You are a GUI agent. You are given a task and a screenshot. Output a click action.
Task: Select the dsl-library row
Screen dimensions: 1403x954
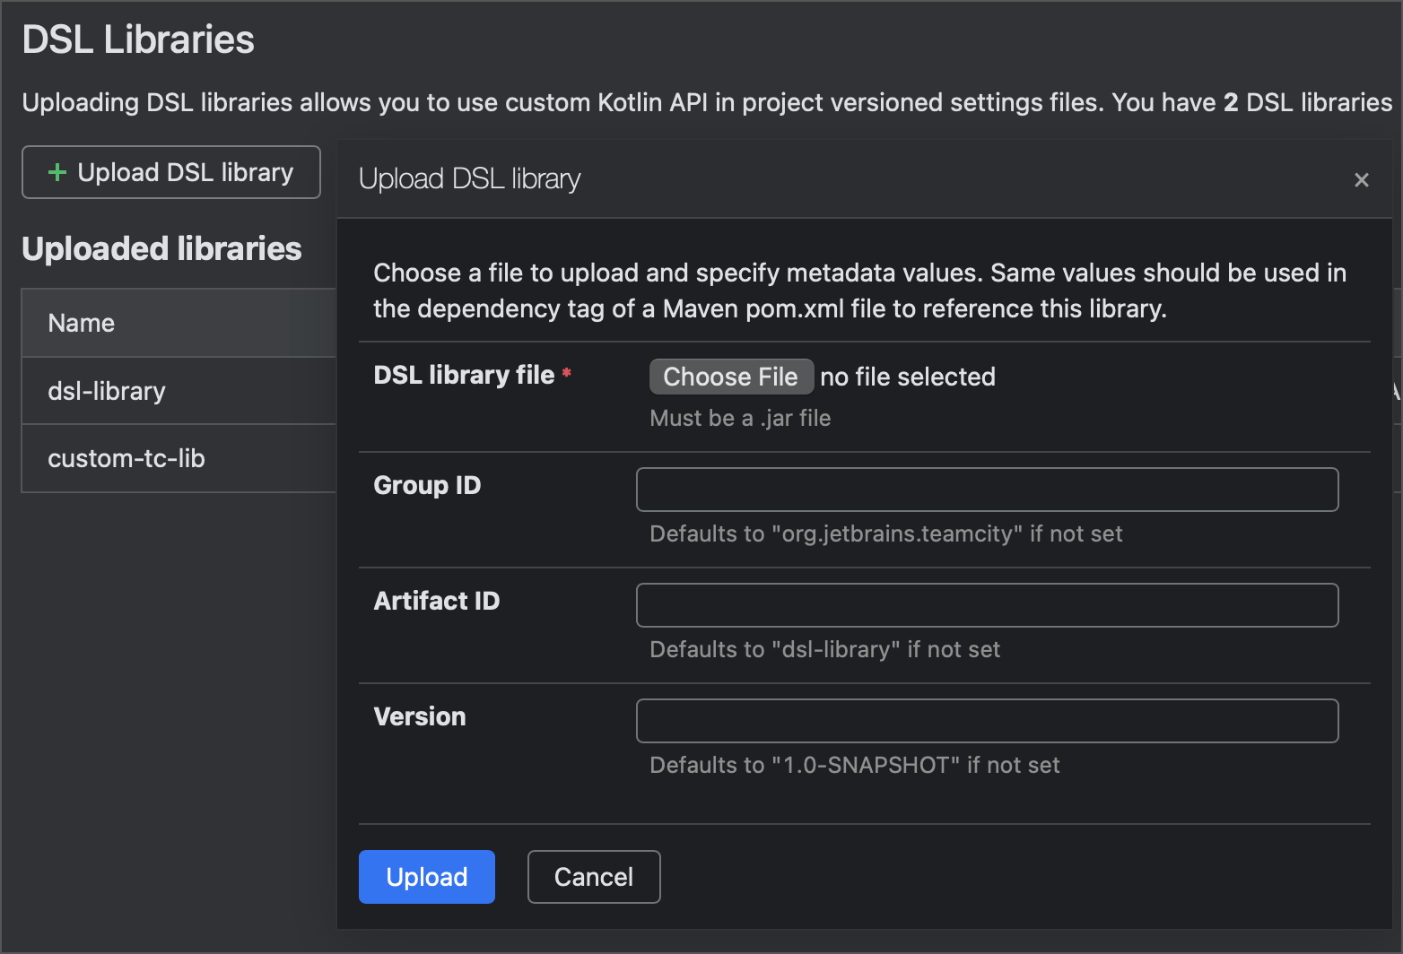(106, 391)
